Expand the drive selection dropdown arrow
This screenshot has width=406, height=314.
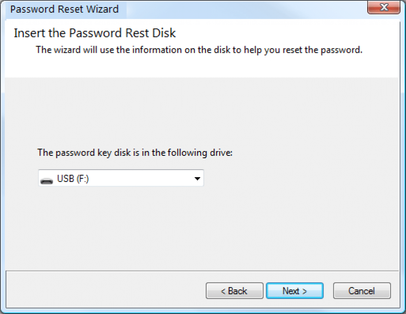[197, 179]
